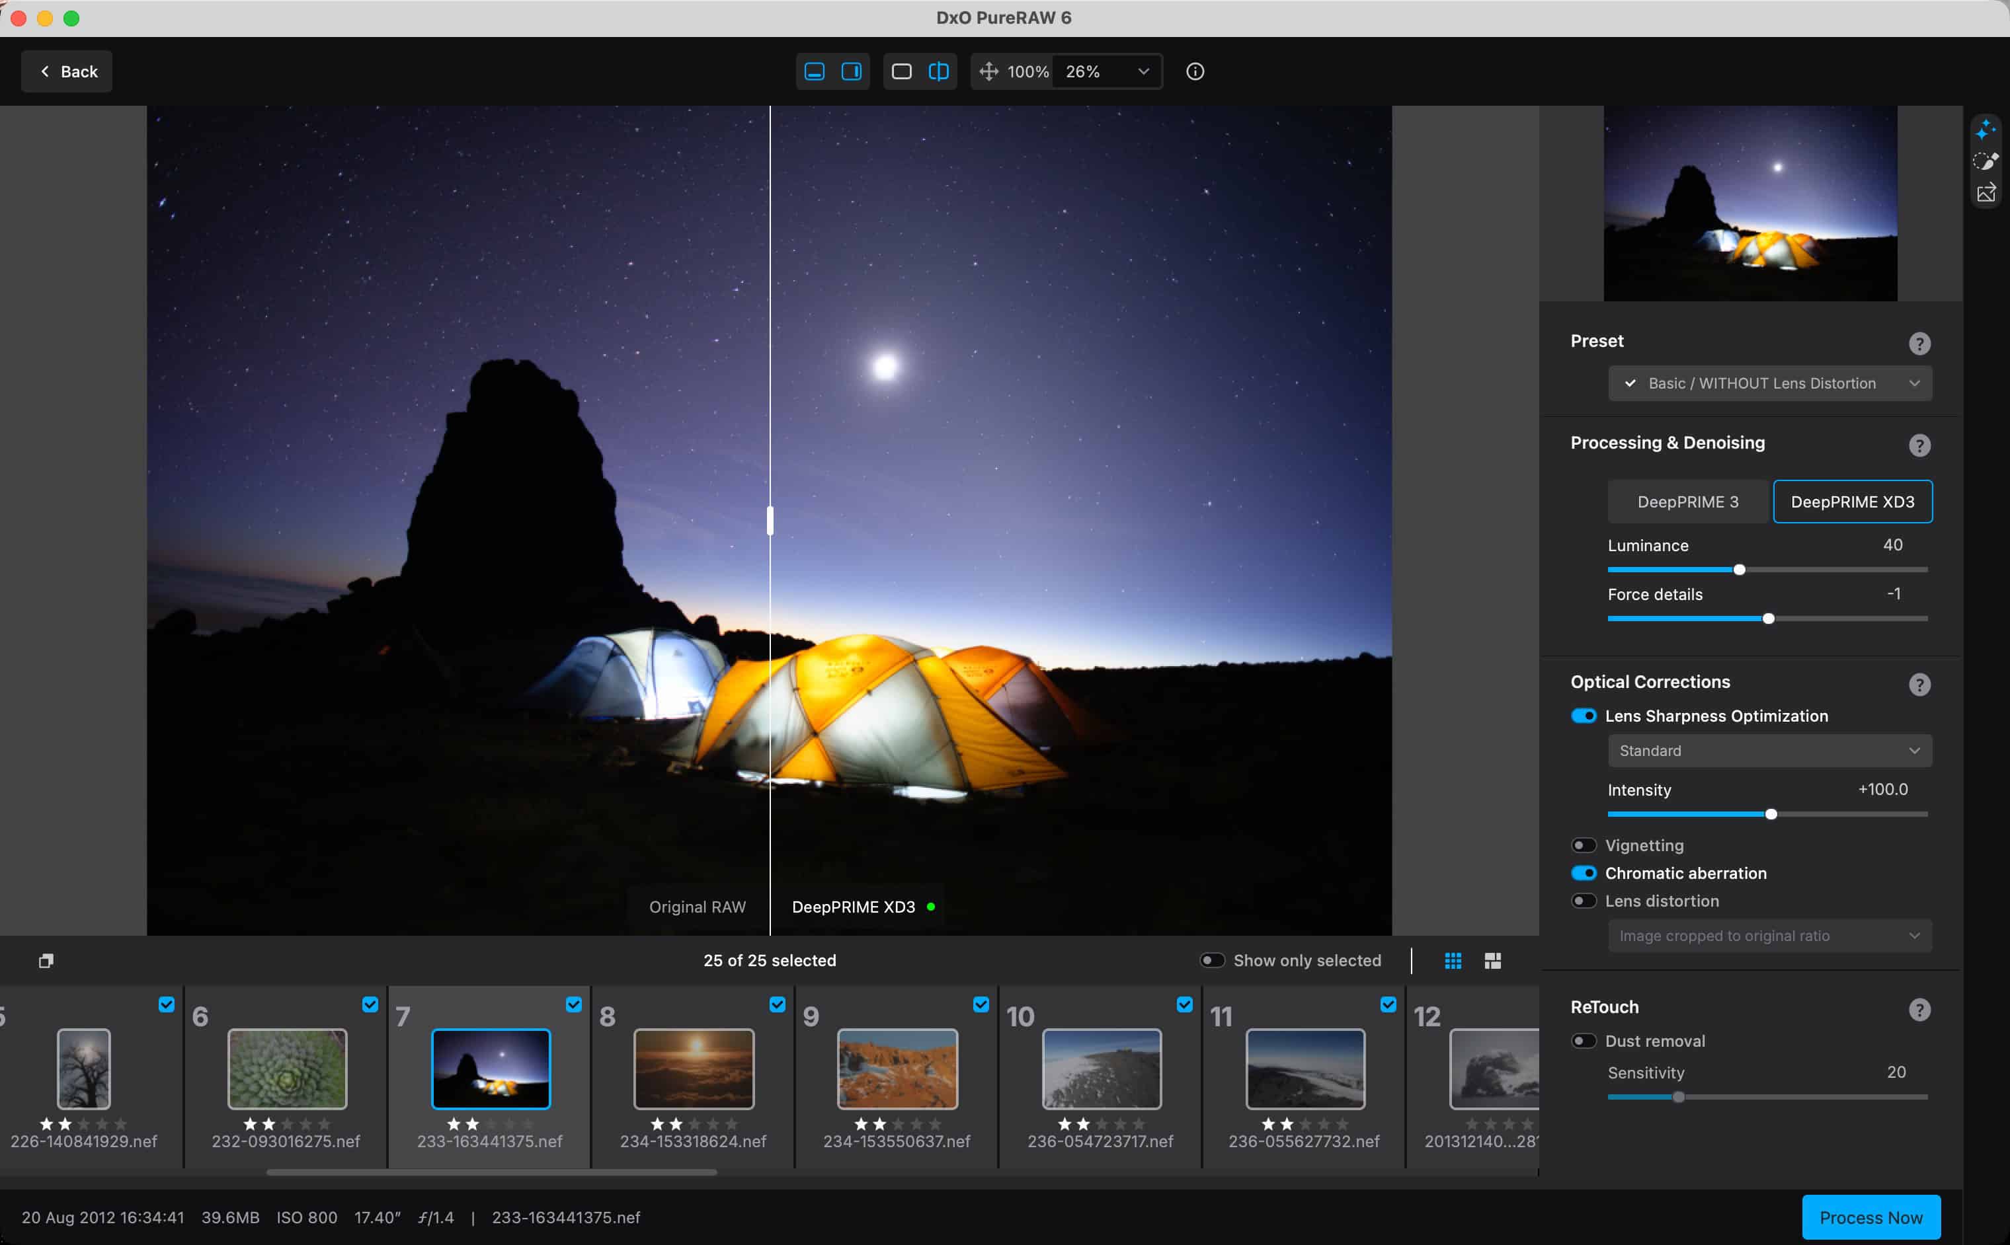Open Image cropped to original ratio dropdown

click(x=1769, y=935)
